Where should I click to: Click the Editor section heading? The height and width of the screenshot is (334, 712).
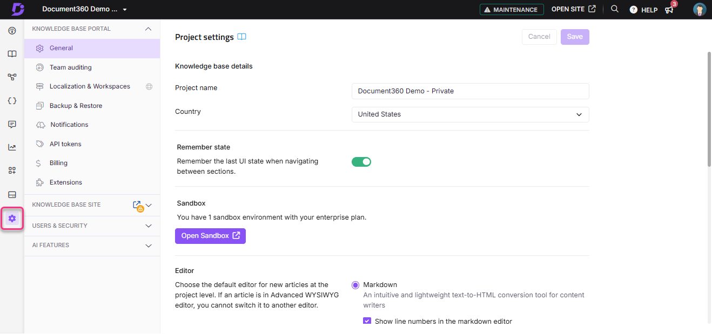[x=185, y=271]
